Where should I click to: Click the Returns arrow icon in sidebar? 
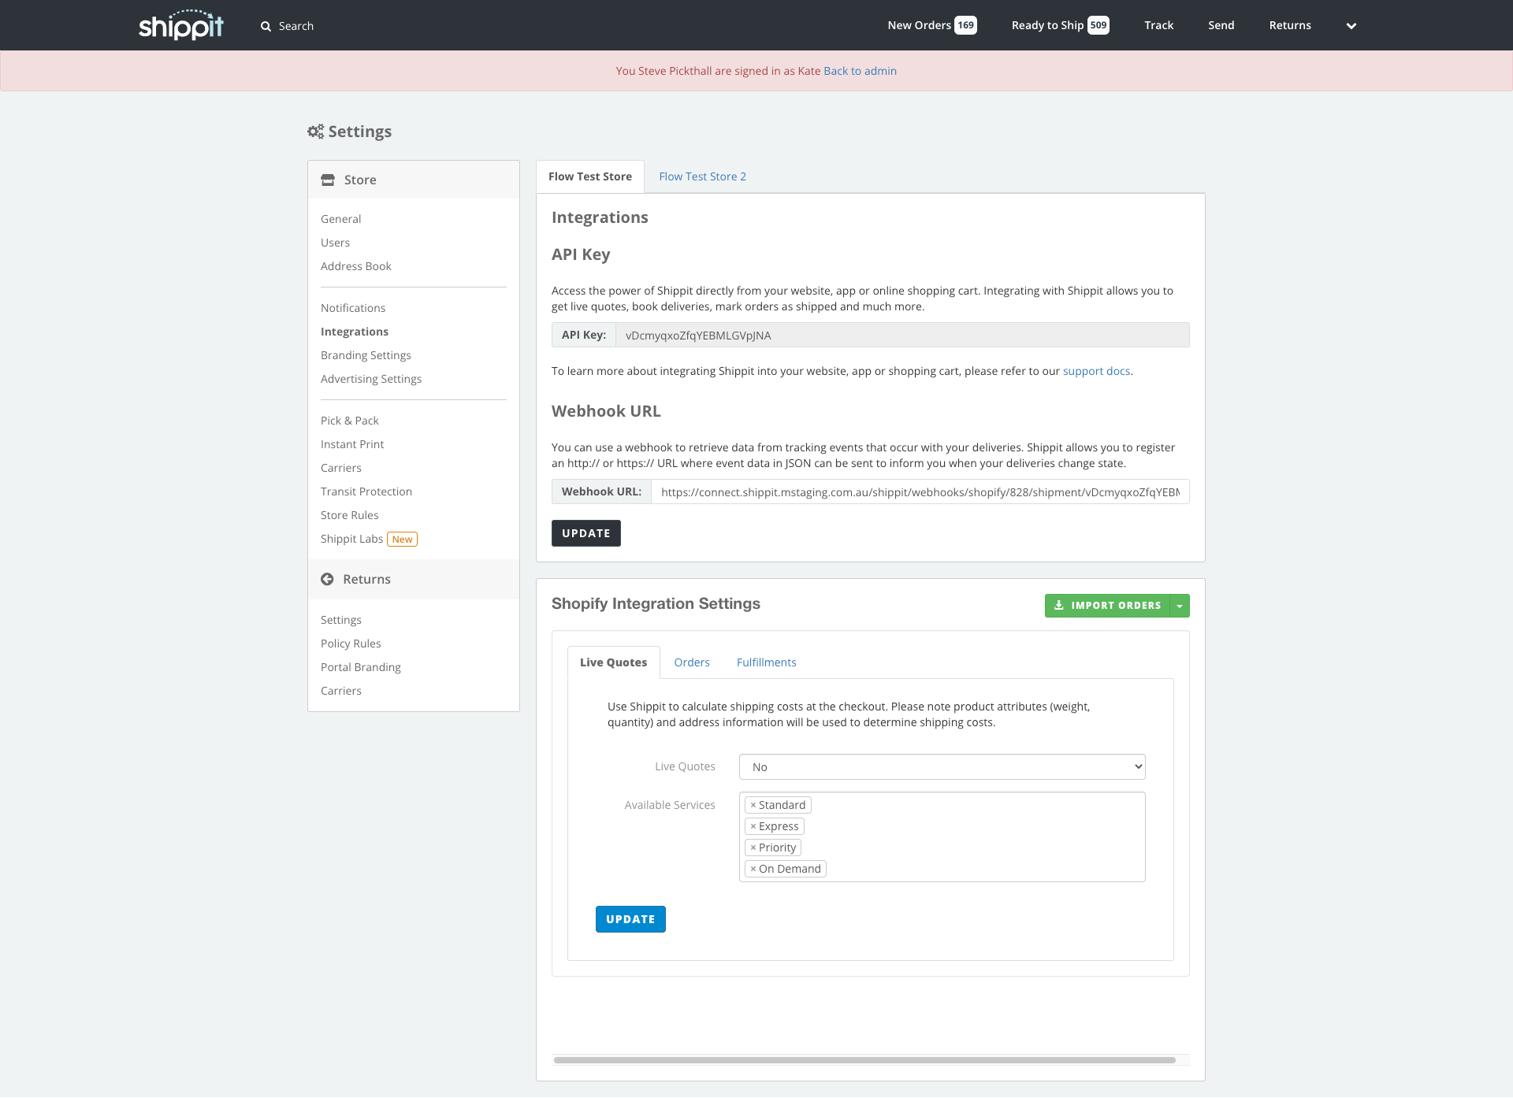[327, 579]
